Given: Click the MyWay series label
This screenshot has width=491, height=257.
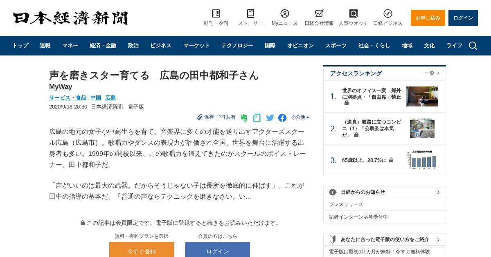Looking at the screenshot, I should pyautogui.click(x=61, y=86).
